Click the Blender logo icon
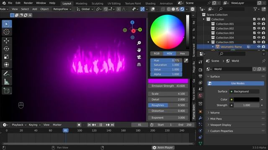Screen dimensions: 268x150 [x=4, y=3]
